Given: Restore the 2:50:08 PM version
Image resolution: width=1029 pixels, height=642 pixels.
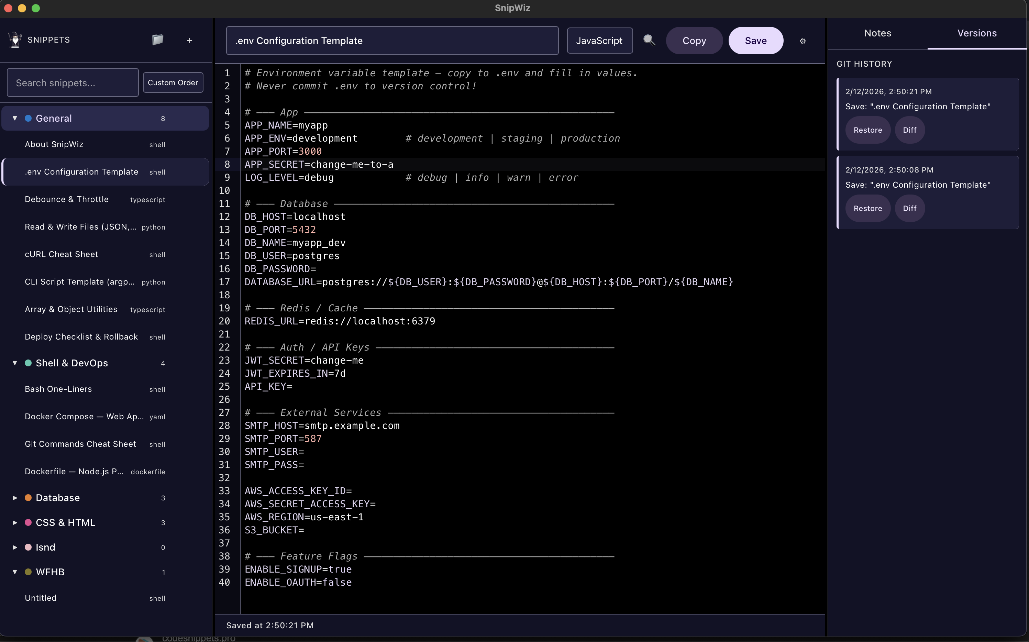Looking at the screenshot, I should (x=868, y=208).
